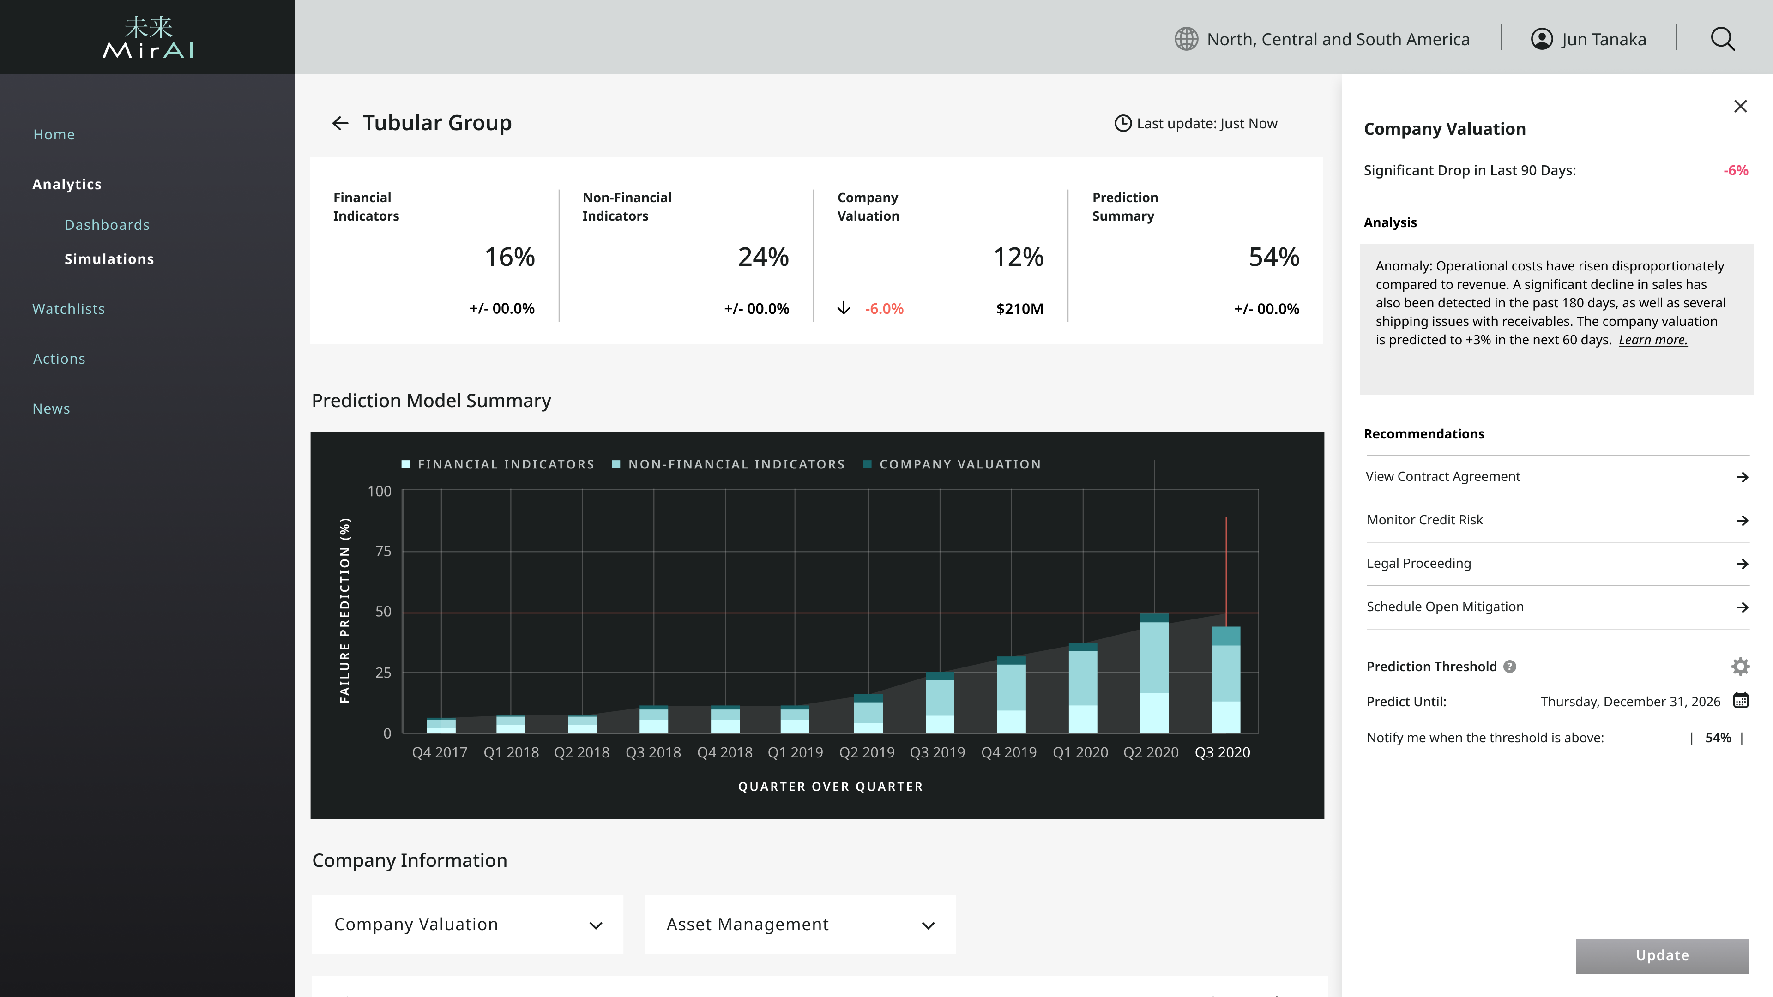Close the Company Valuation side panel
1773x997 pixels.
(x=1740, y=106)
